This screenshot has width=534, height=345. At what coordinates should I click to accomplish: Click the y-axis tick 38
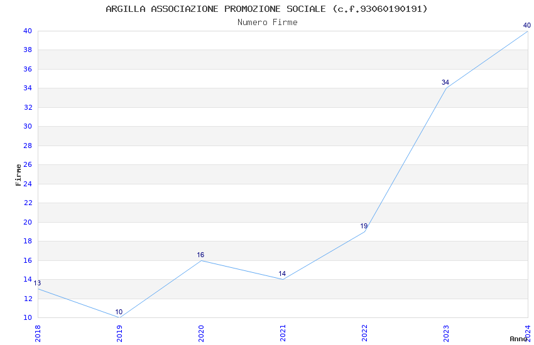point(28,50)
